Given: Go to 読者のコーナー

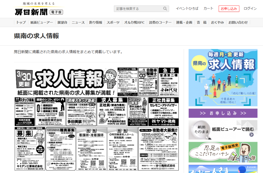Looking at the screenshot, I should tap(160, 22).
